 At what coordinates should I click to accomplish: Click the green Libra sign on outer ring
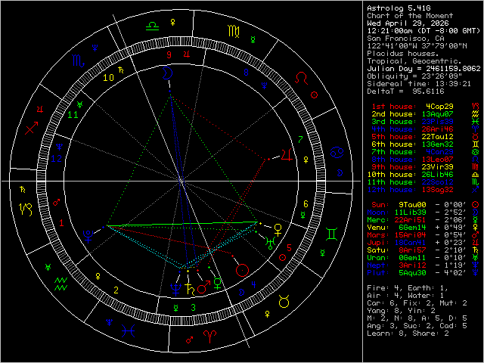click(152, 26)
